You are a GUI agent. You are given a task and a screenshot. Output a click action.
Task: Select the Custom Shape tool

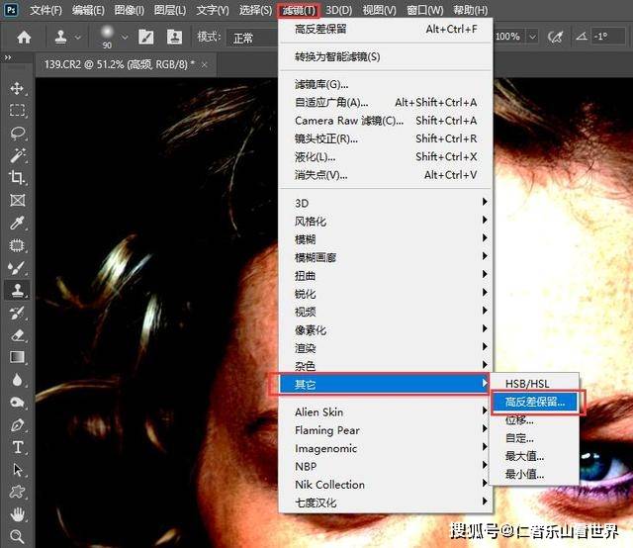tap(17, 492)
